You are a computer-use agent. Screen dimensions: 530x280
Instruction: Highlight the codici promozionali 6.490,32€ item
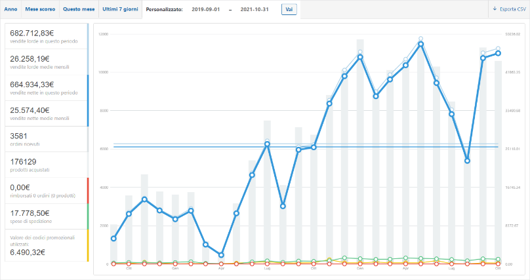pos(47,245)
